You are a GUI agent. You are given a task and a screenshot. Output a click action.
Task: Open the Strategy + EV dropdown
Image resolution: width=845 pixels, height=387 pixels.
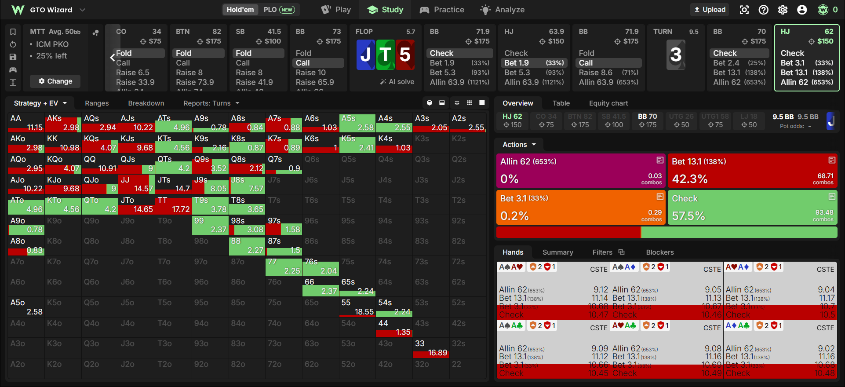pos(40,103)
